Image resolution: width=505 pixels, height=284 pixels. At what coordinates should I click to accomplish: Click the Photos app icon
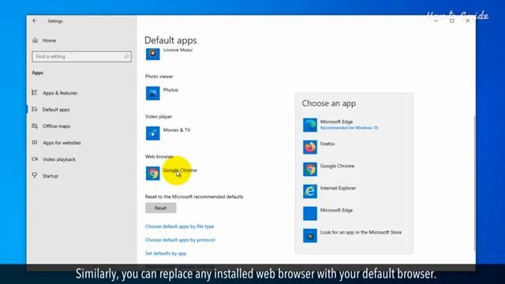tap(152, 93)
